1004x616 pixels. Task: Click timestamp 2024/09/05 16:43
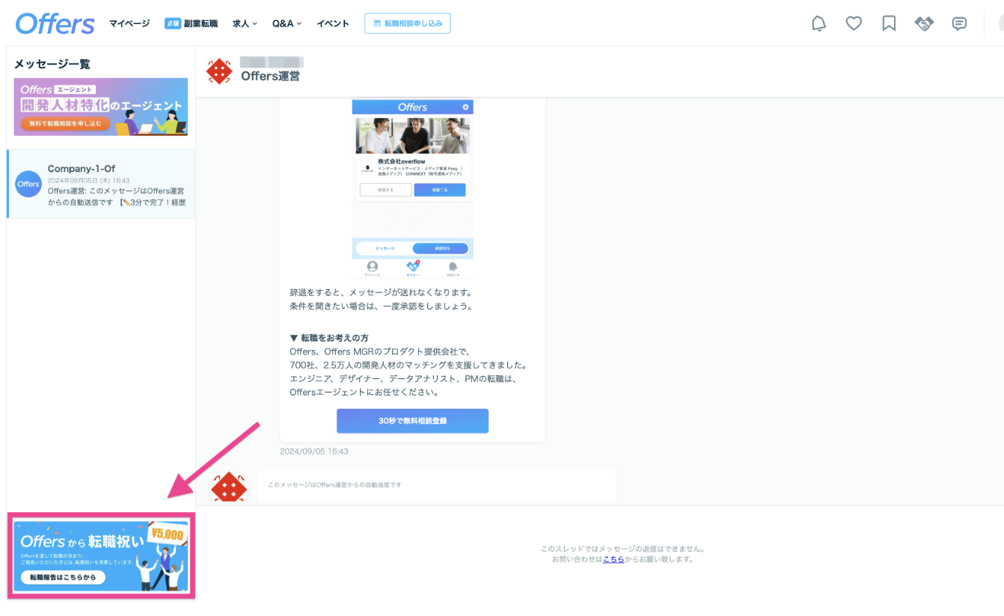tap(314, 452)
